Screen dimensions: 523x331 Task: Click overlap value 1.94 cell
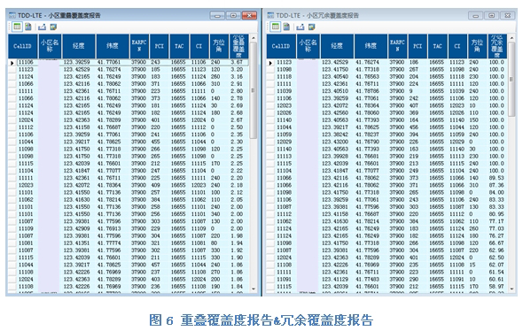pyautogui.click(x=237, y=243)
